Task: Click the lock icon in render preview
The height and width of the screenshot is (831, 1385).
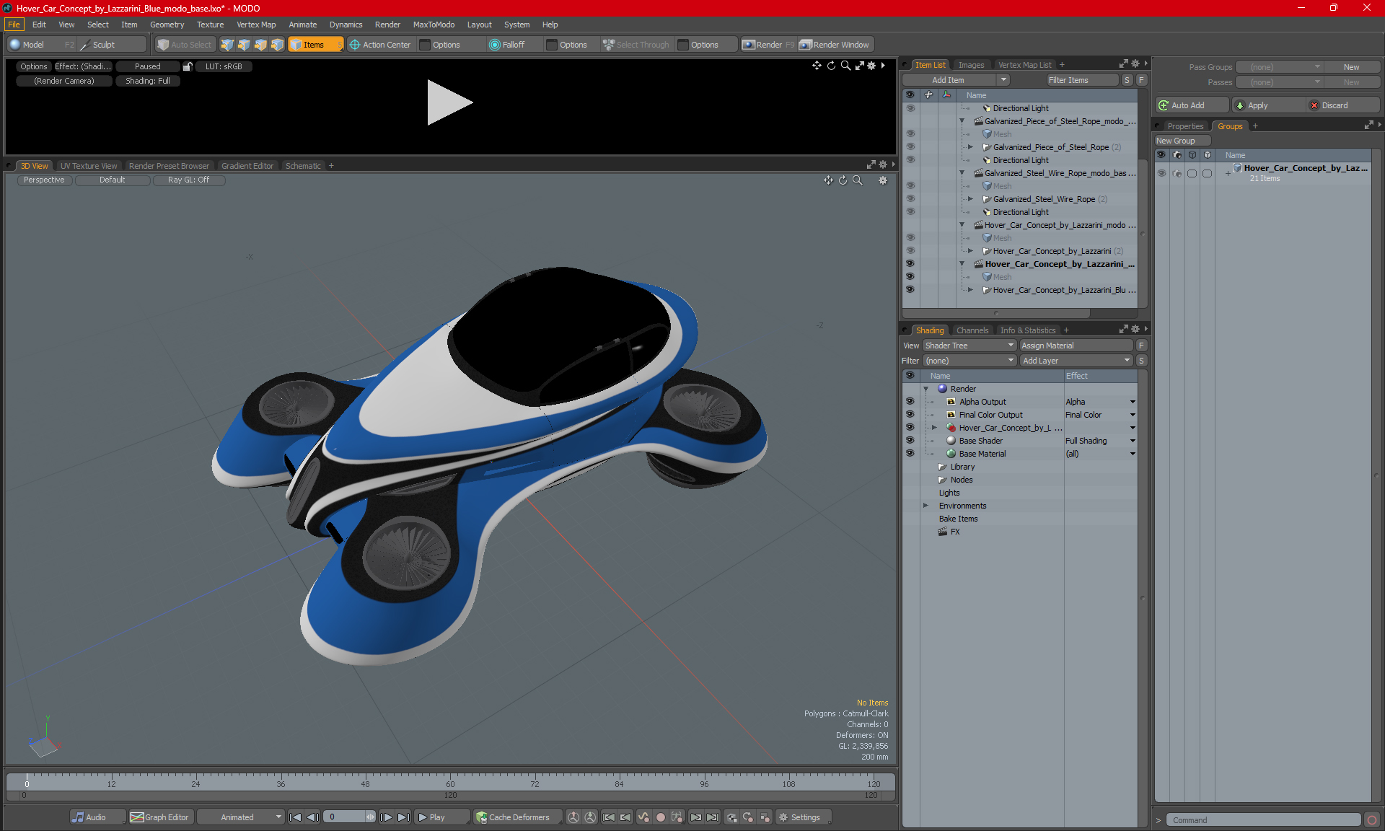Action: point(188,66)
